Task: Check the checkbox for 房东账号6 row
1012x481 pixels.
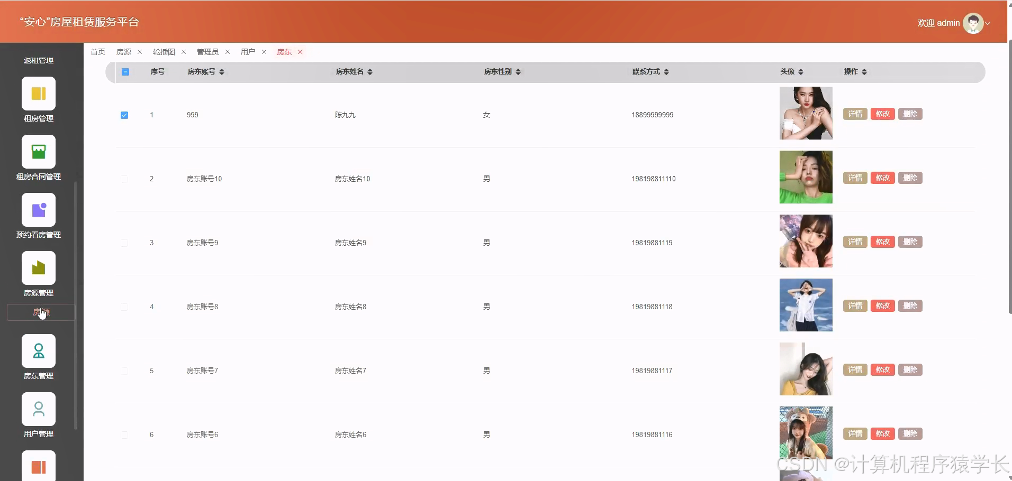Action: coord(124,435)
